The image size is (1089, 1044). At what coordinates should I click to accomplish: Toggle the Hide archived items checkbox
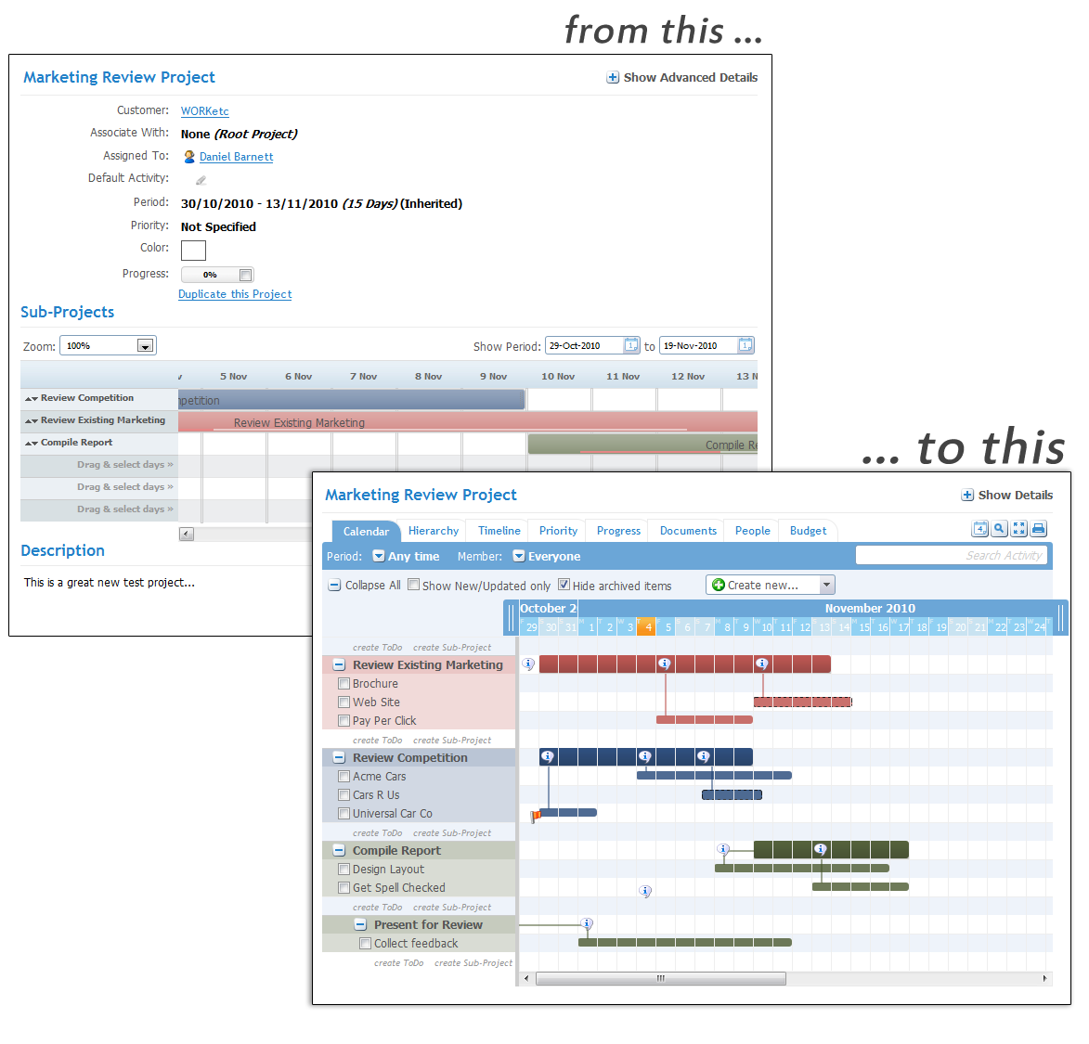coord(564,585)
